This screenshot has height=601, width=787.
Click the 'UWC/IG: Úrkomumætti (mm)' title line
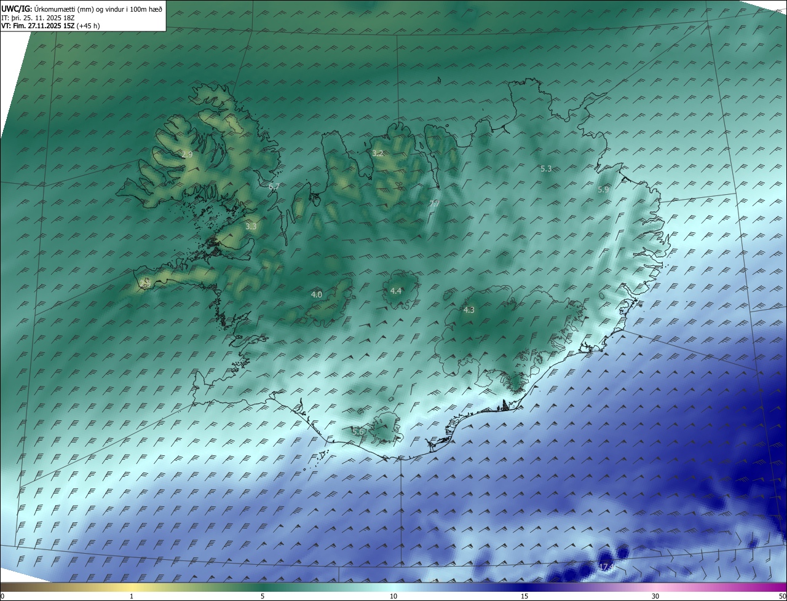click(x=82, y=9)
